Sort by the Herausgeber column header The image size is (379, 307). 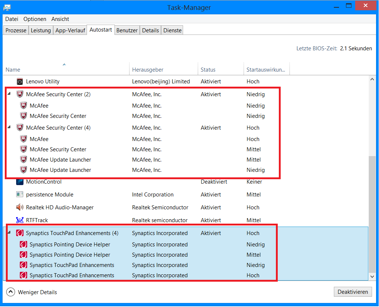click(164, 69)
